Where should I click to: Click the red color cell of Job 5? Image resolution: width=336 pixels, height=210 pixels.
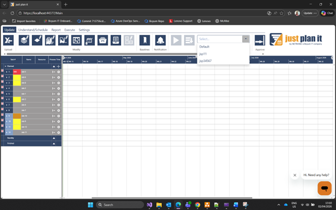[17, 72]
